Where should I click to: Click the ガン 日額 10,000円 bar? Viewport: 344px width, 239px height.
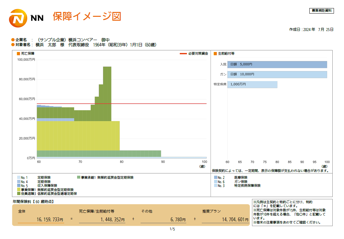tap(277, 75)
